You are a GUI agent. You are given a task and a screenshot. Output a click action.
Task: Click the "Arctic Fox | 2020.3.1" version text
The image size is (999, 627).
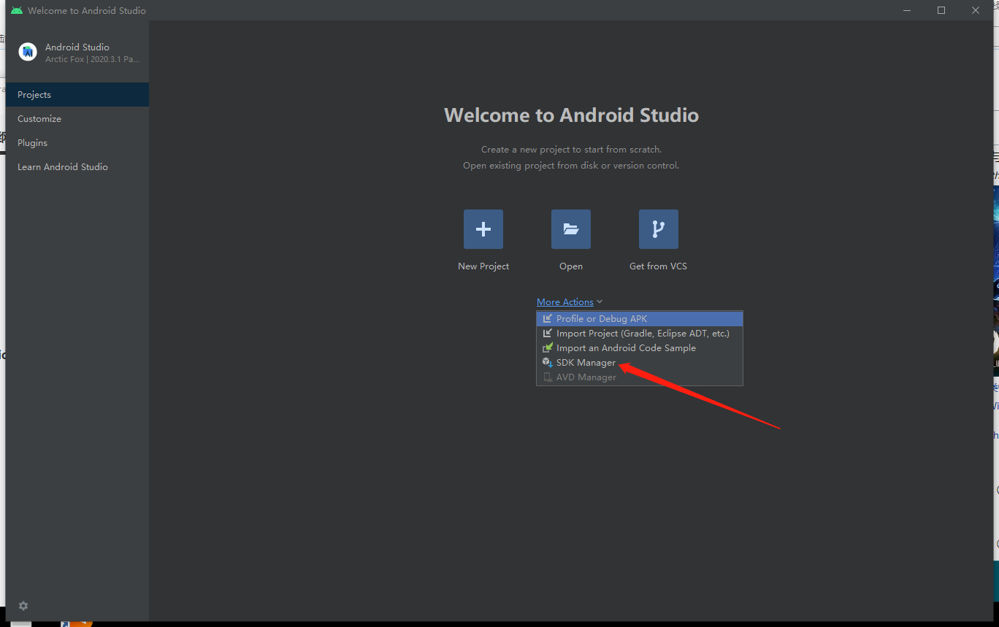click(92, 60)
